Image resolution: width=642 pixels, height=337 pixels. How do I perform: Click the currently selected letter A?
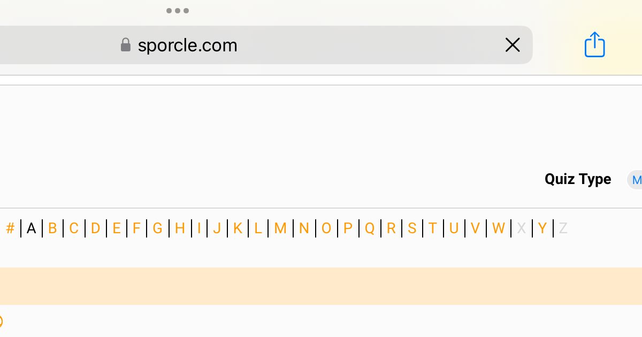pyautogui.click(x=32, y=228)
